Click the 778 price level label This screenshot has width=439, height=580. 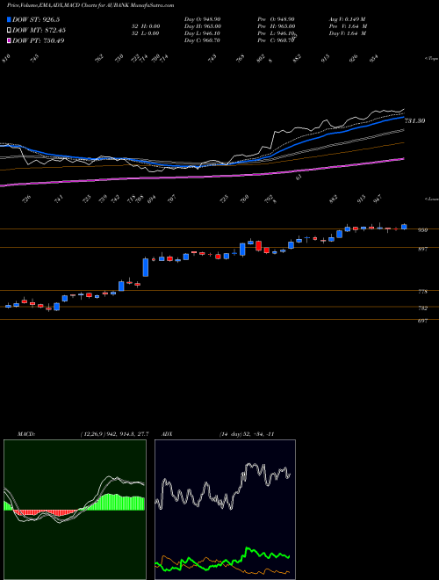[422, 292]
